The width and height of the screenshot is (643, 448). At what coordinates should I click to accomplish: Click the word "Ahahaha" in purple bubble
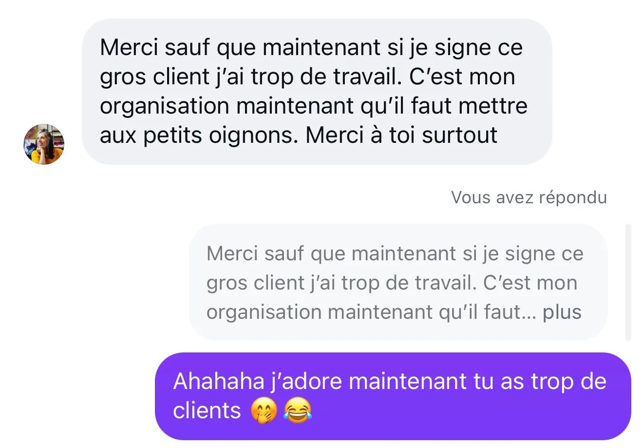[x=219, y=381]
